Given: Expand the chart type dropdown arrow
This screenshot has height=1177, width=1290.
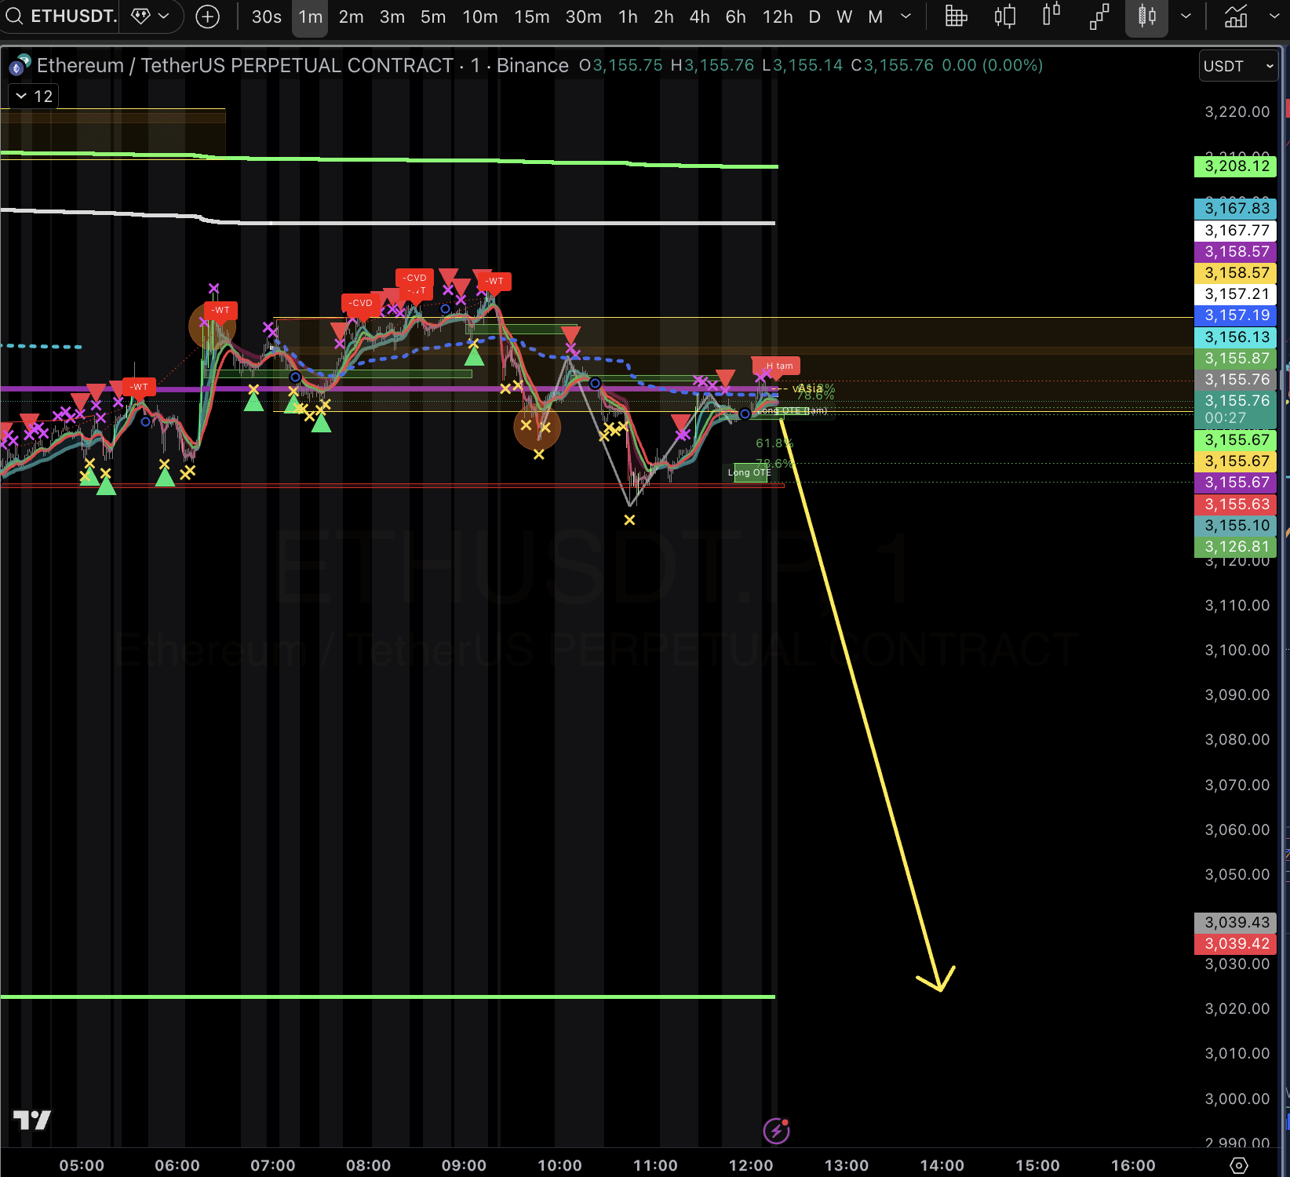Looking at the screenshot, I should (x=1186, y=16).
